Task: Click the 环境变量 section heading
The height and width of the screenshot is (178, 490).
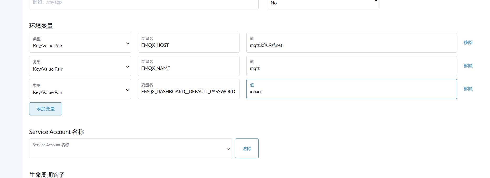Action: click(41, 26)
